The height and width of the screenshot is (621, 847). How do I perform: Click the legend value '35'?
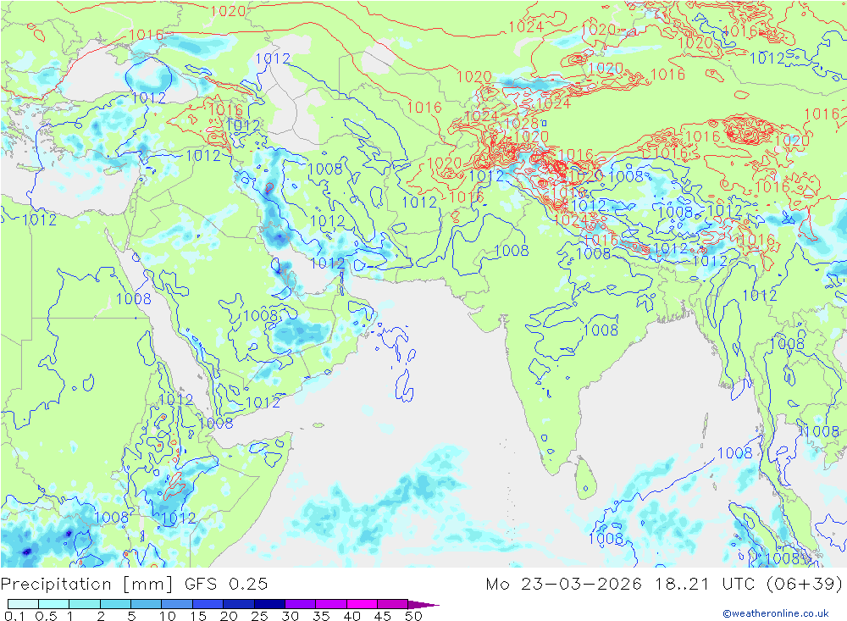point(321,616)
